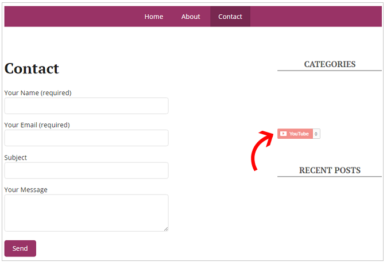This screenshot has height=265, width=387.
Task: Click the subscriber count badge showing 0
Action: pyautogui.click(x=316, y=134)
